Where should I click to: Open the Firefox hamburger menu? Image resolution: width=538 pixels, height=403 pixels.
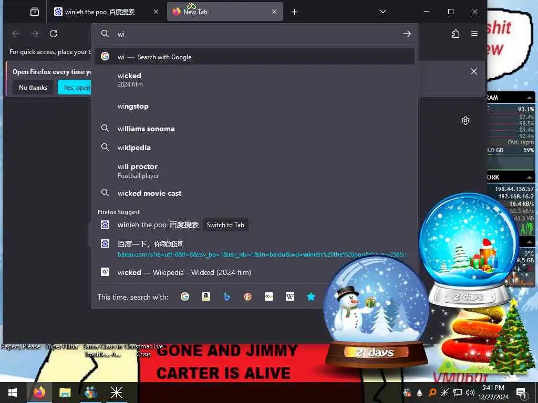click(474, 34)
